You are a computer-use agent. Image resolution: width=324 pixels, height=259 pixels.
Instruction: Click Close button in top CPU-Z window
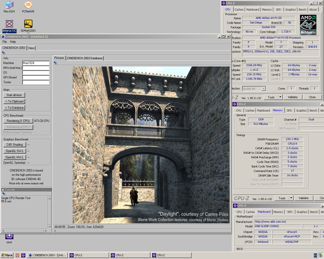tap(312, 97)
